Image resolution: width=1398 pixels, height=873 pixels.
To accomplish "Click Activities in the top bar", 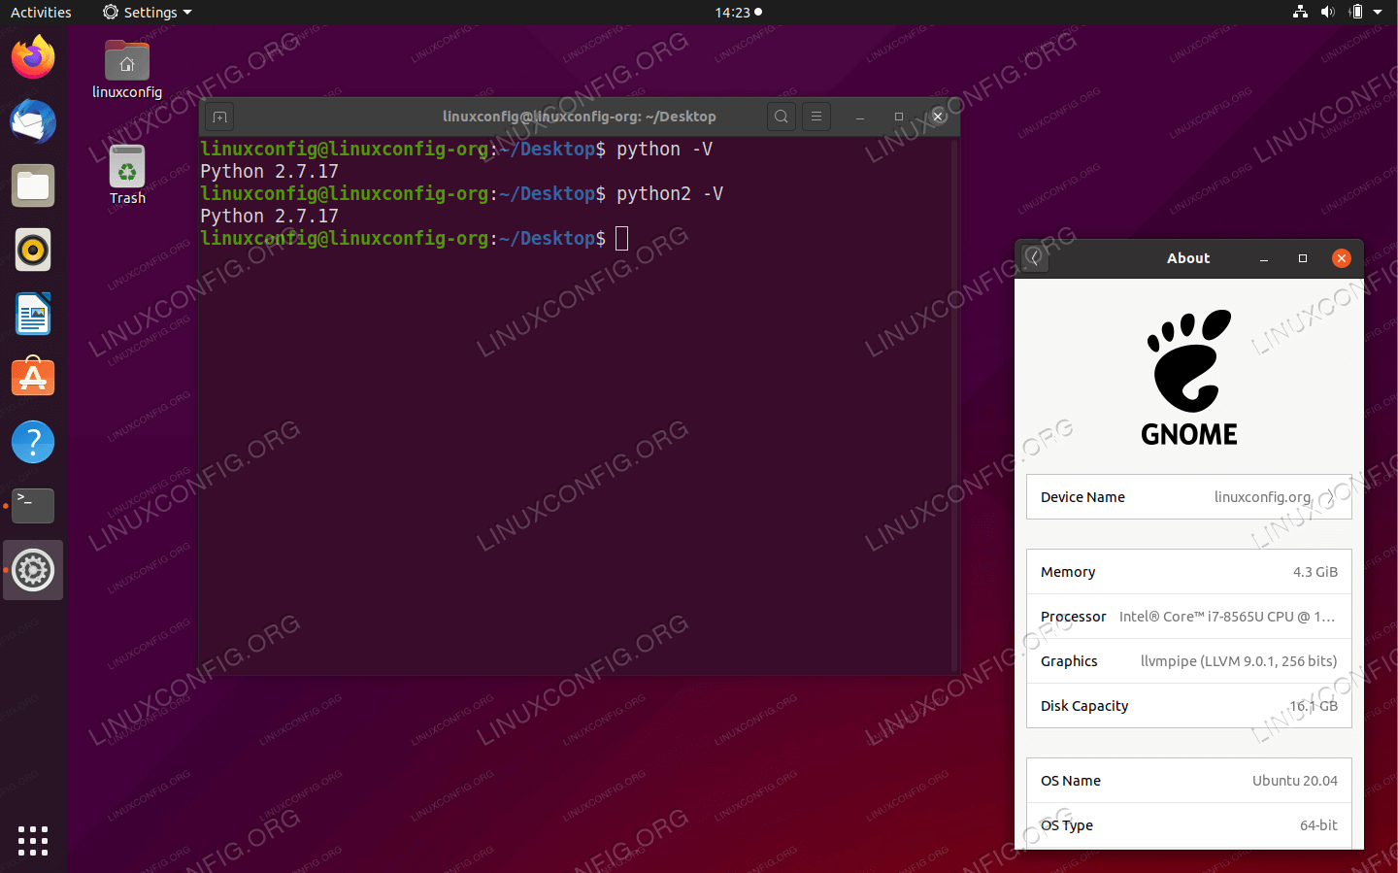I will click(41, 13).
